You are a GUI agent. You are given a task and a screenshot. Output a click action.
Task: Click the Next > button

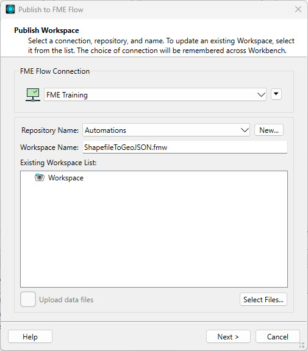pos(228,336)
